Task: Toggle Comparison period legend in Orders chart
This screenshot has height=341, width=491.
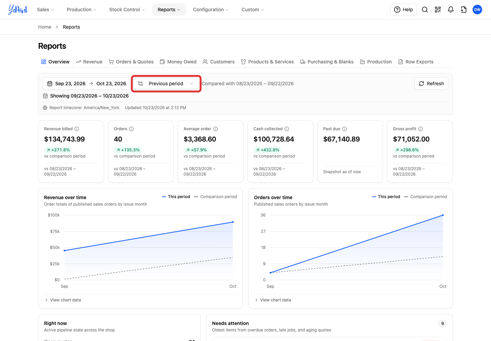Action: click(425, 197)
